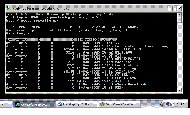This screenshot has height=115, width=190.
Task: Select the AUTOEXEC.BAT file entry
Action: click(73, 59)
